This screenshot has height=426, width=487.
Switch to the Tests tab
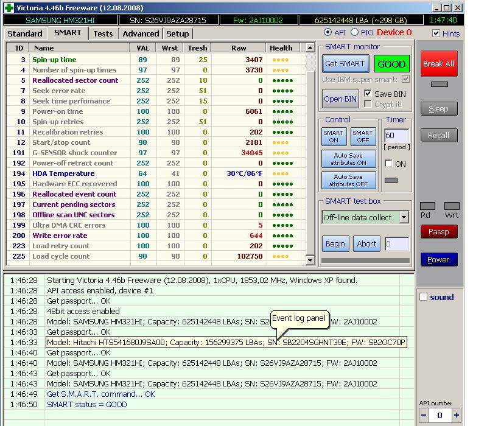(103, 33)
